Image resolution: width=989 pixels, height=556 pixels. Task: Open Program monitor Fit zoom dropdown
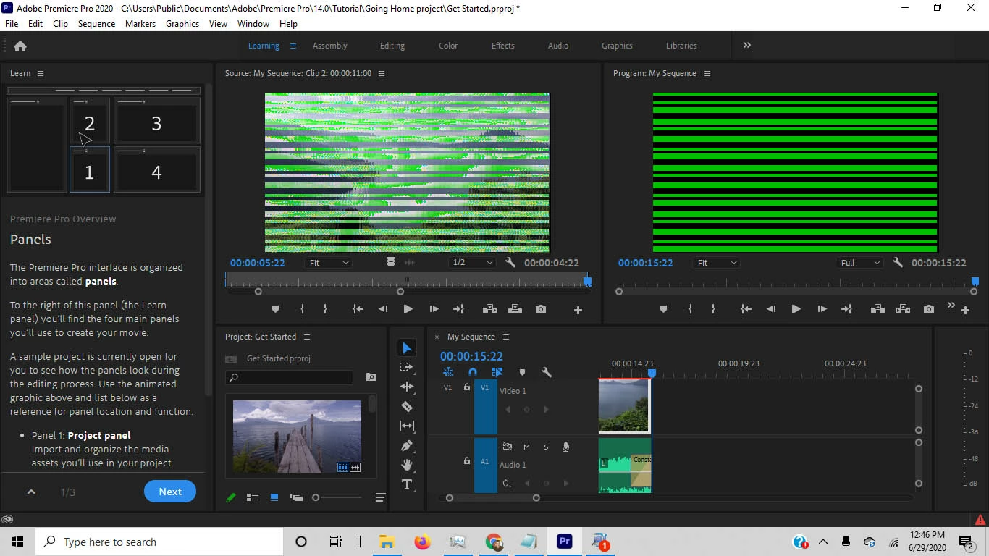pyautogui.click(x=716, y=263)
